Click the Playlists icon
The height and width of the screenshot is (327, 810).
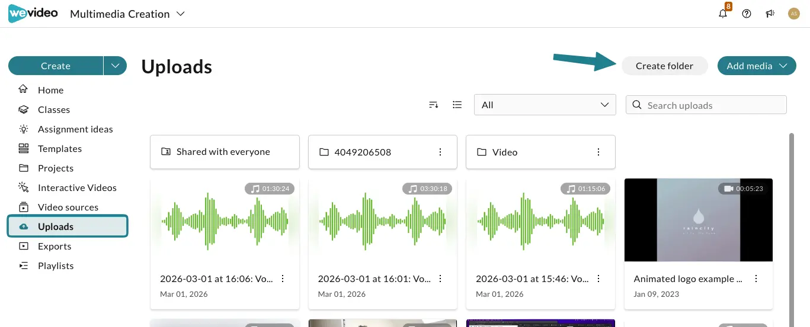tap(23, 266)
